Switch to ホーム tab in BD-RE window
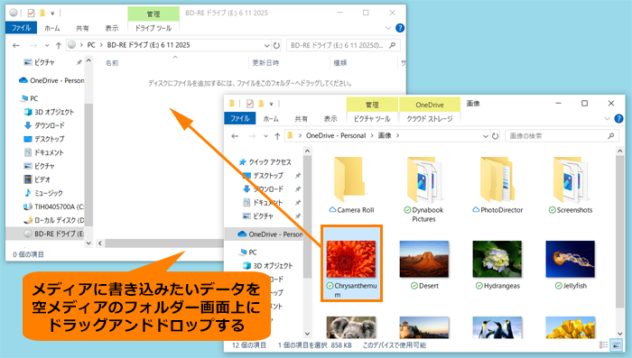 [x=52, y=28]
